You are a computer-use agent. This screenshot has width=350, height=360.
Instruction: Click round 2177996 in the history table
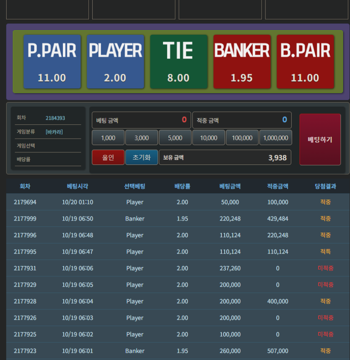pyautogui.click(x=25, y=235)
